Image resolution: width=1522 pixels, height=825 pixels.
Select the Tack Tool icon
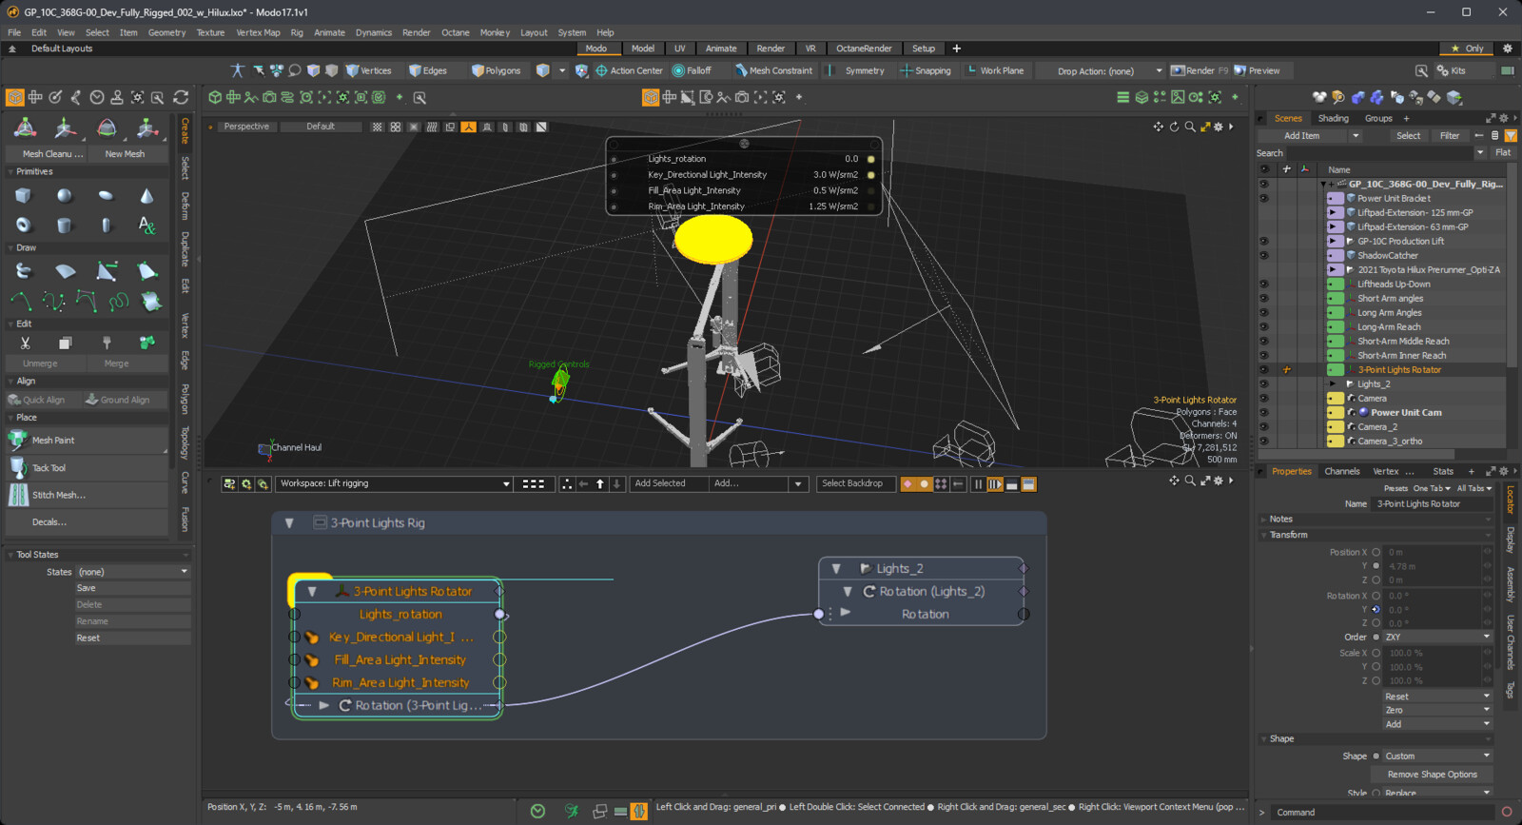pos(18,467)
